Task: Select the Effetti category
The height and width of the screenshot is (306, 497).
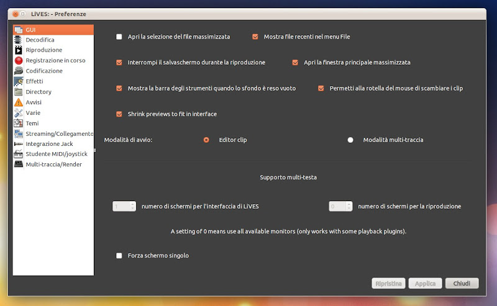Action: point(34,81)
